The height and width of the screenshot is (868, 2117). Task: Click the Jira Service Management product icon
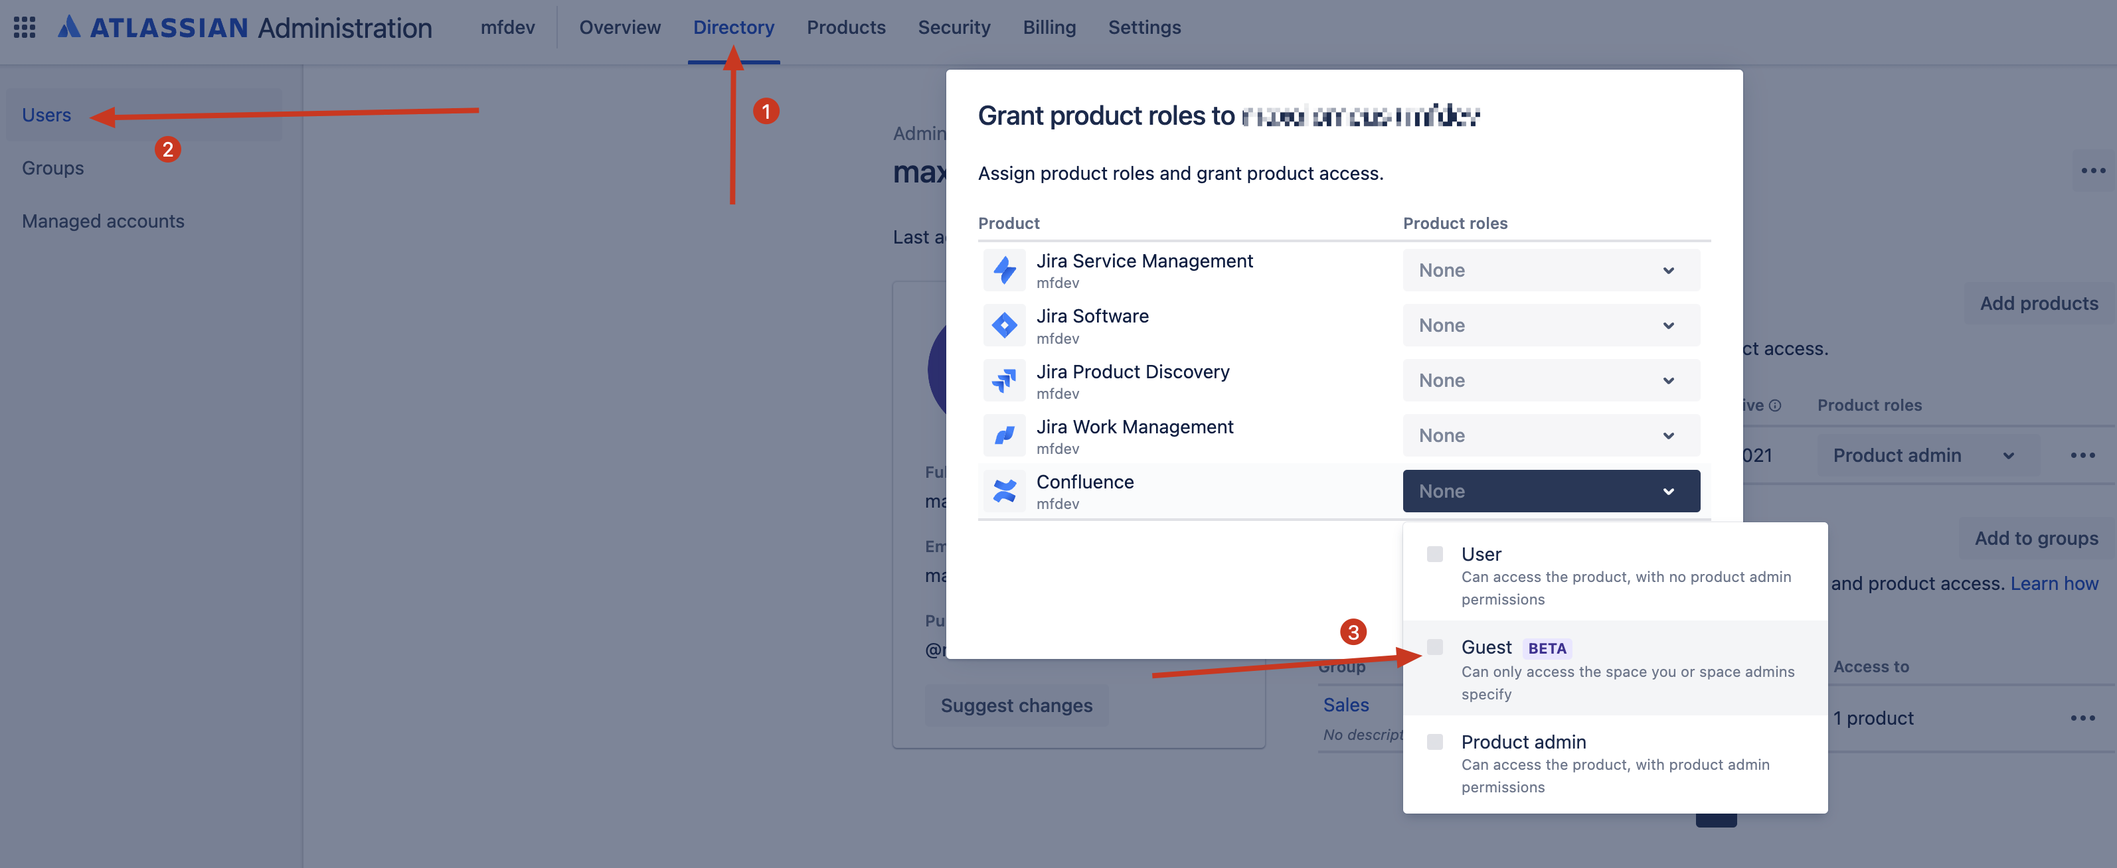coord(1003,269)
